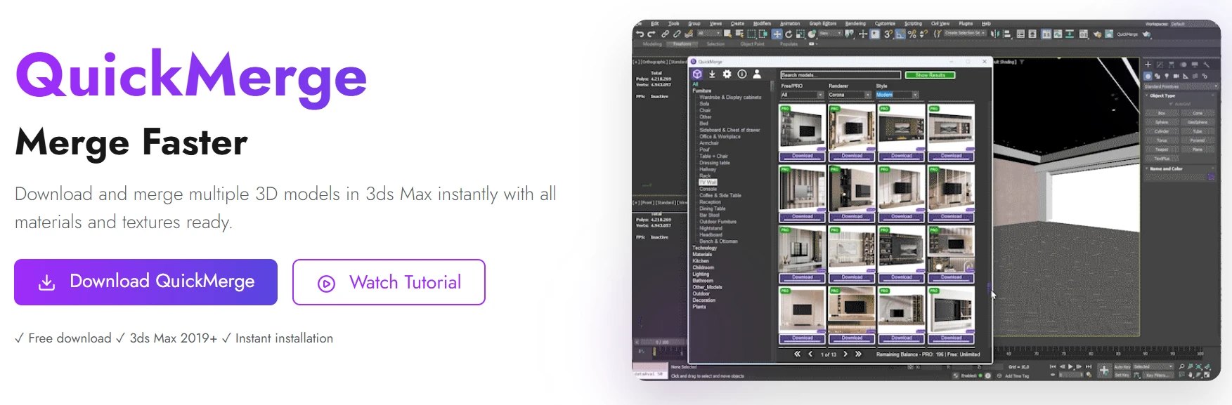Switch to the Modeling ribbon tab

click(652, 44)
